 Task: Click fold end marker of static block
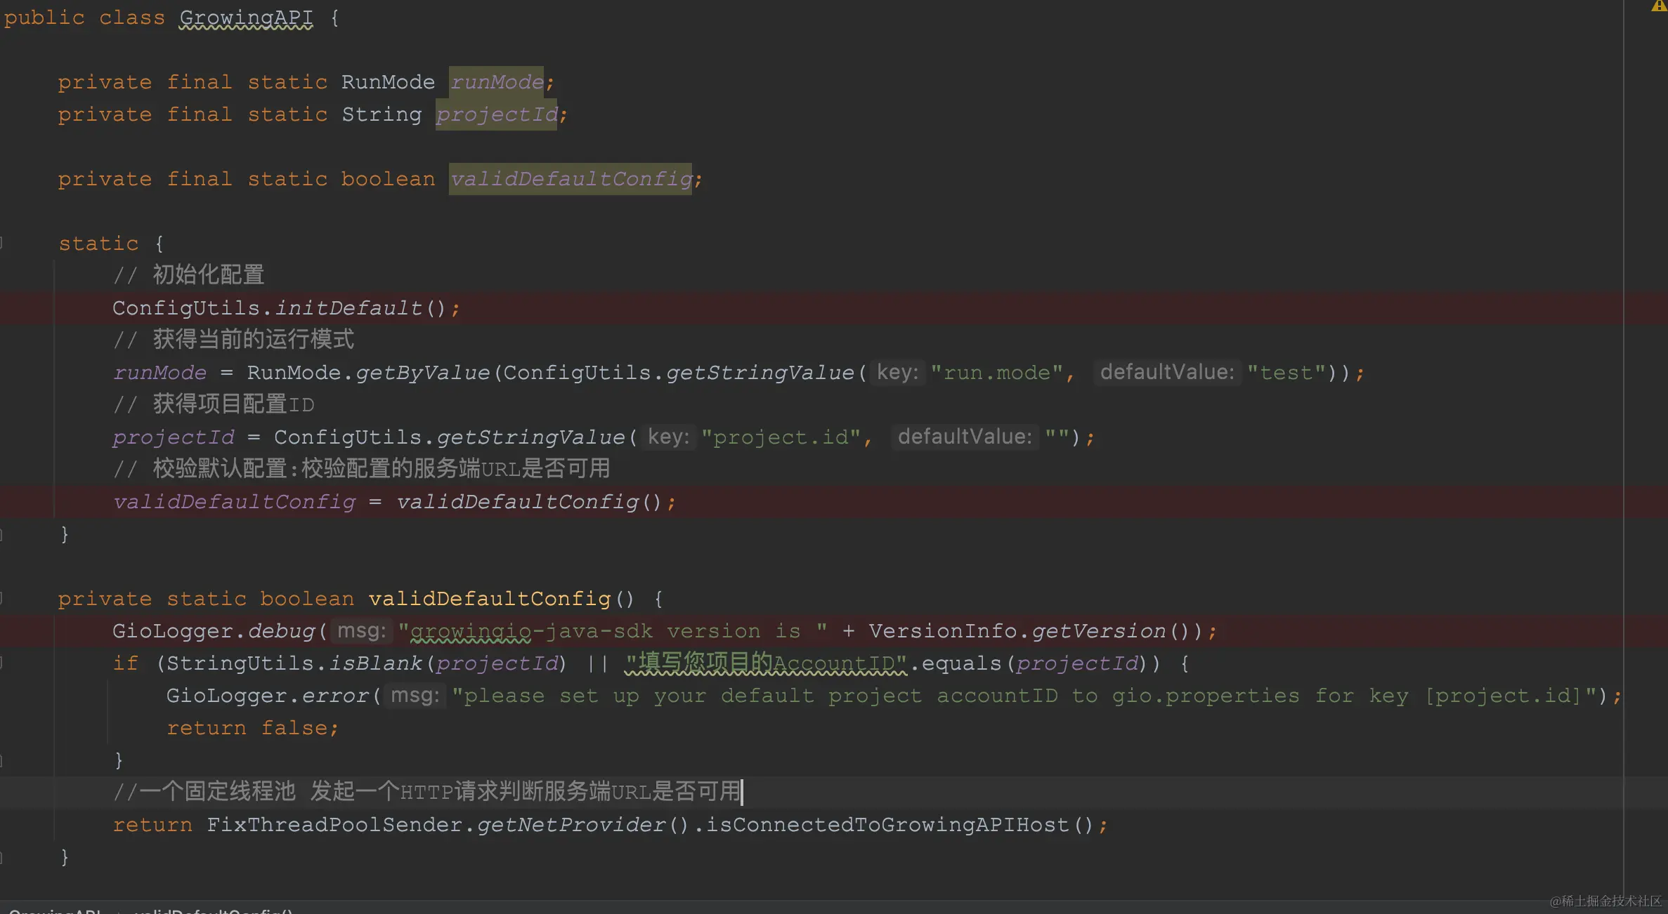(x=2, y=535)
